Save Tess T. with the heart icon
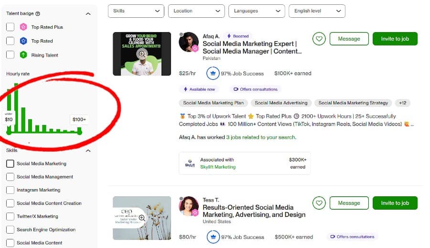 [319, 203]
